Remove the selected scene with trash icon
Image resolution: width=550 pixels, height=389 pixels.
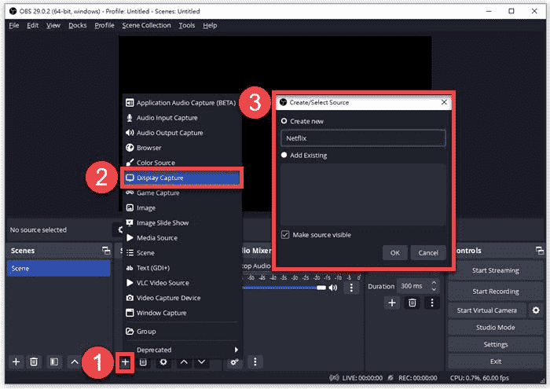[x=34, y=361]
